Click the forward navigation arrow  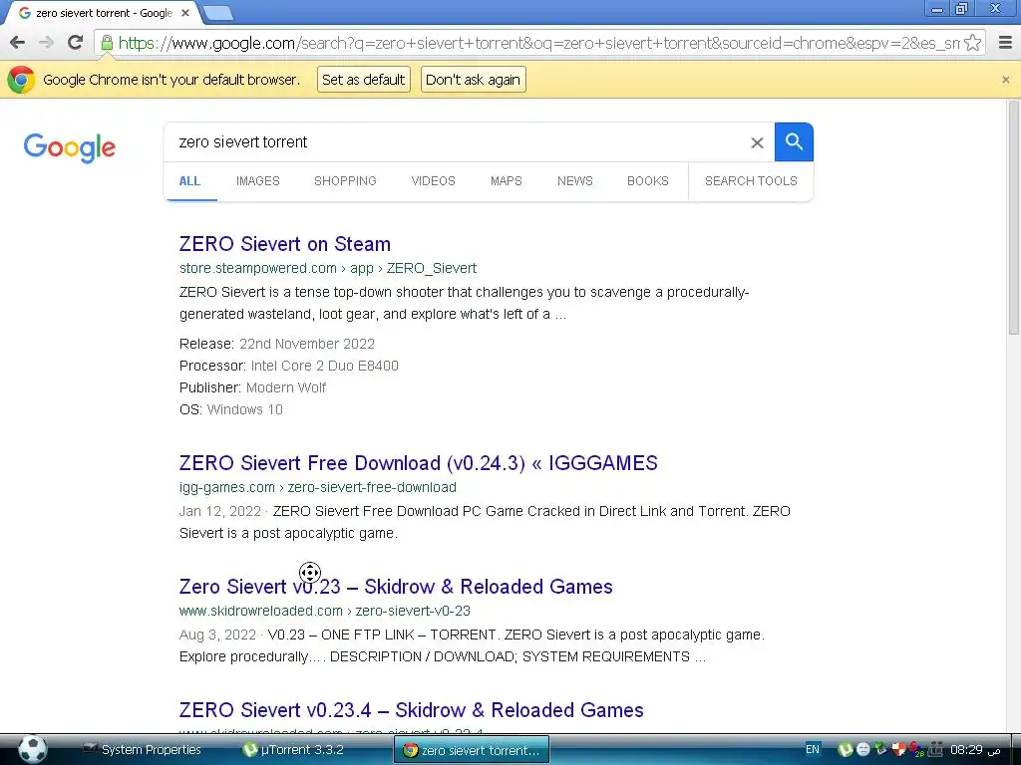click(46, 43)
